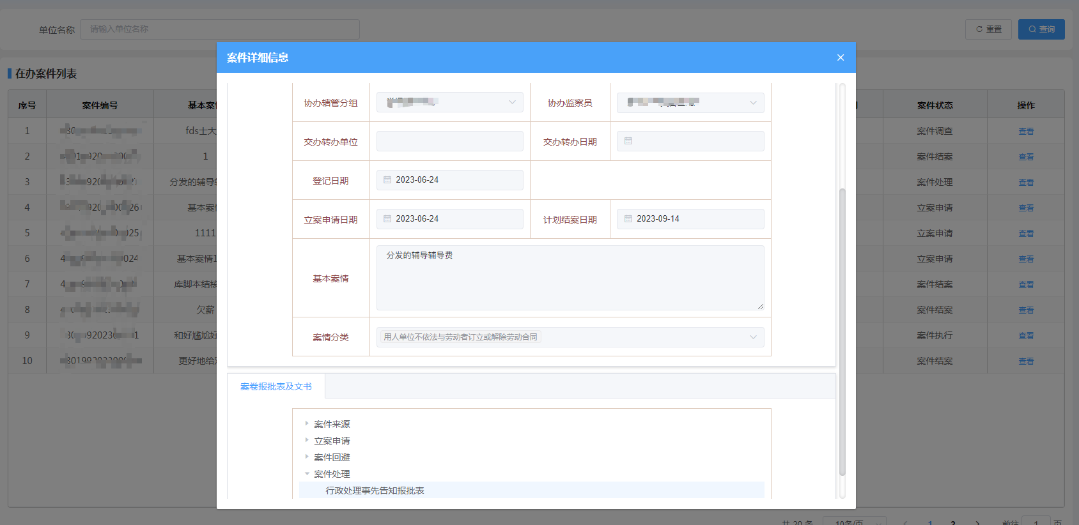This screenshot has height=525, width=1079.
Task: Click the 立案申请日期 date field
Action: [x=450, y=219]
